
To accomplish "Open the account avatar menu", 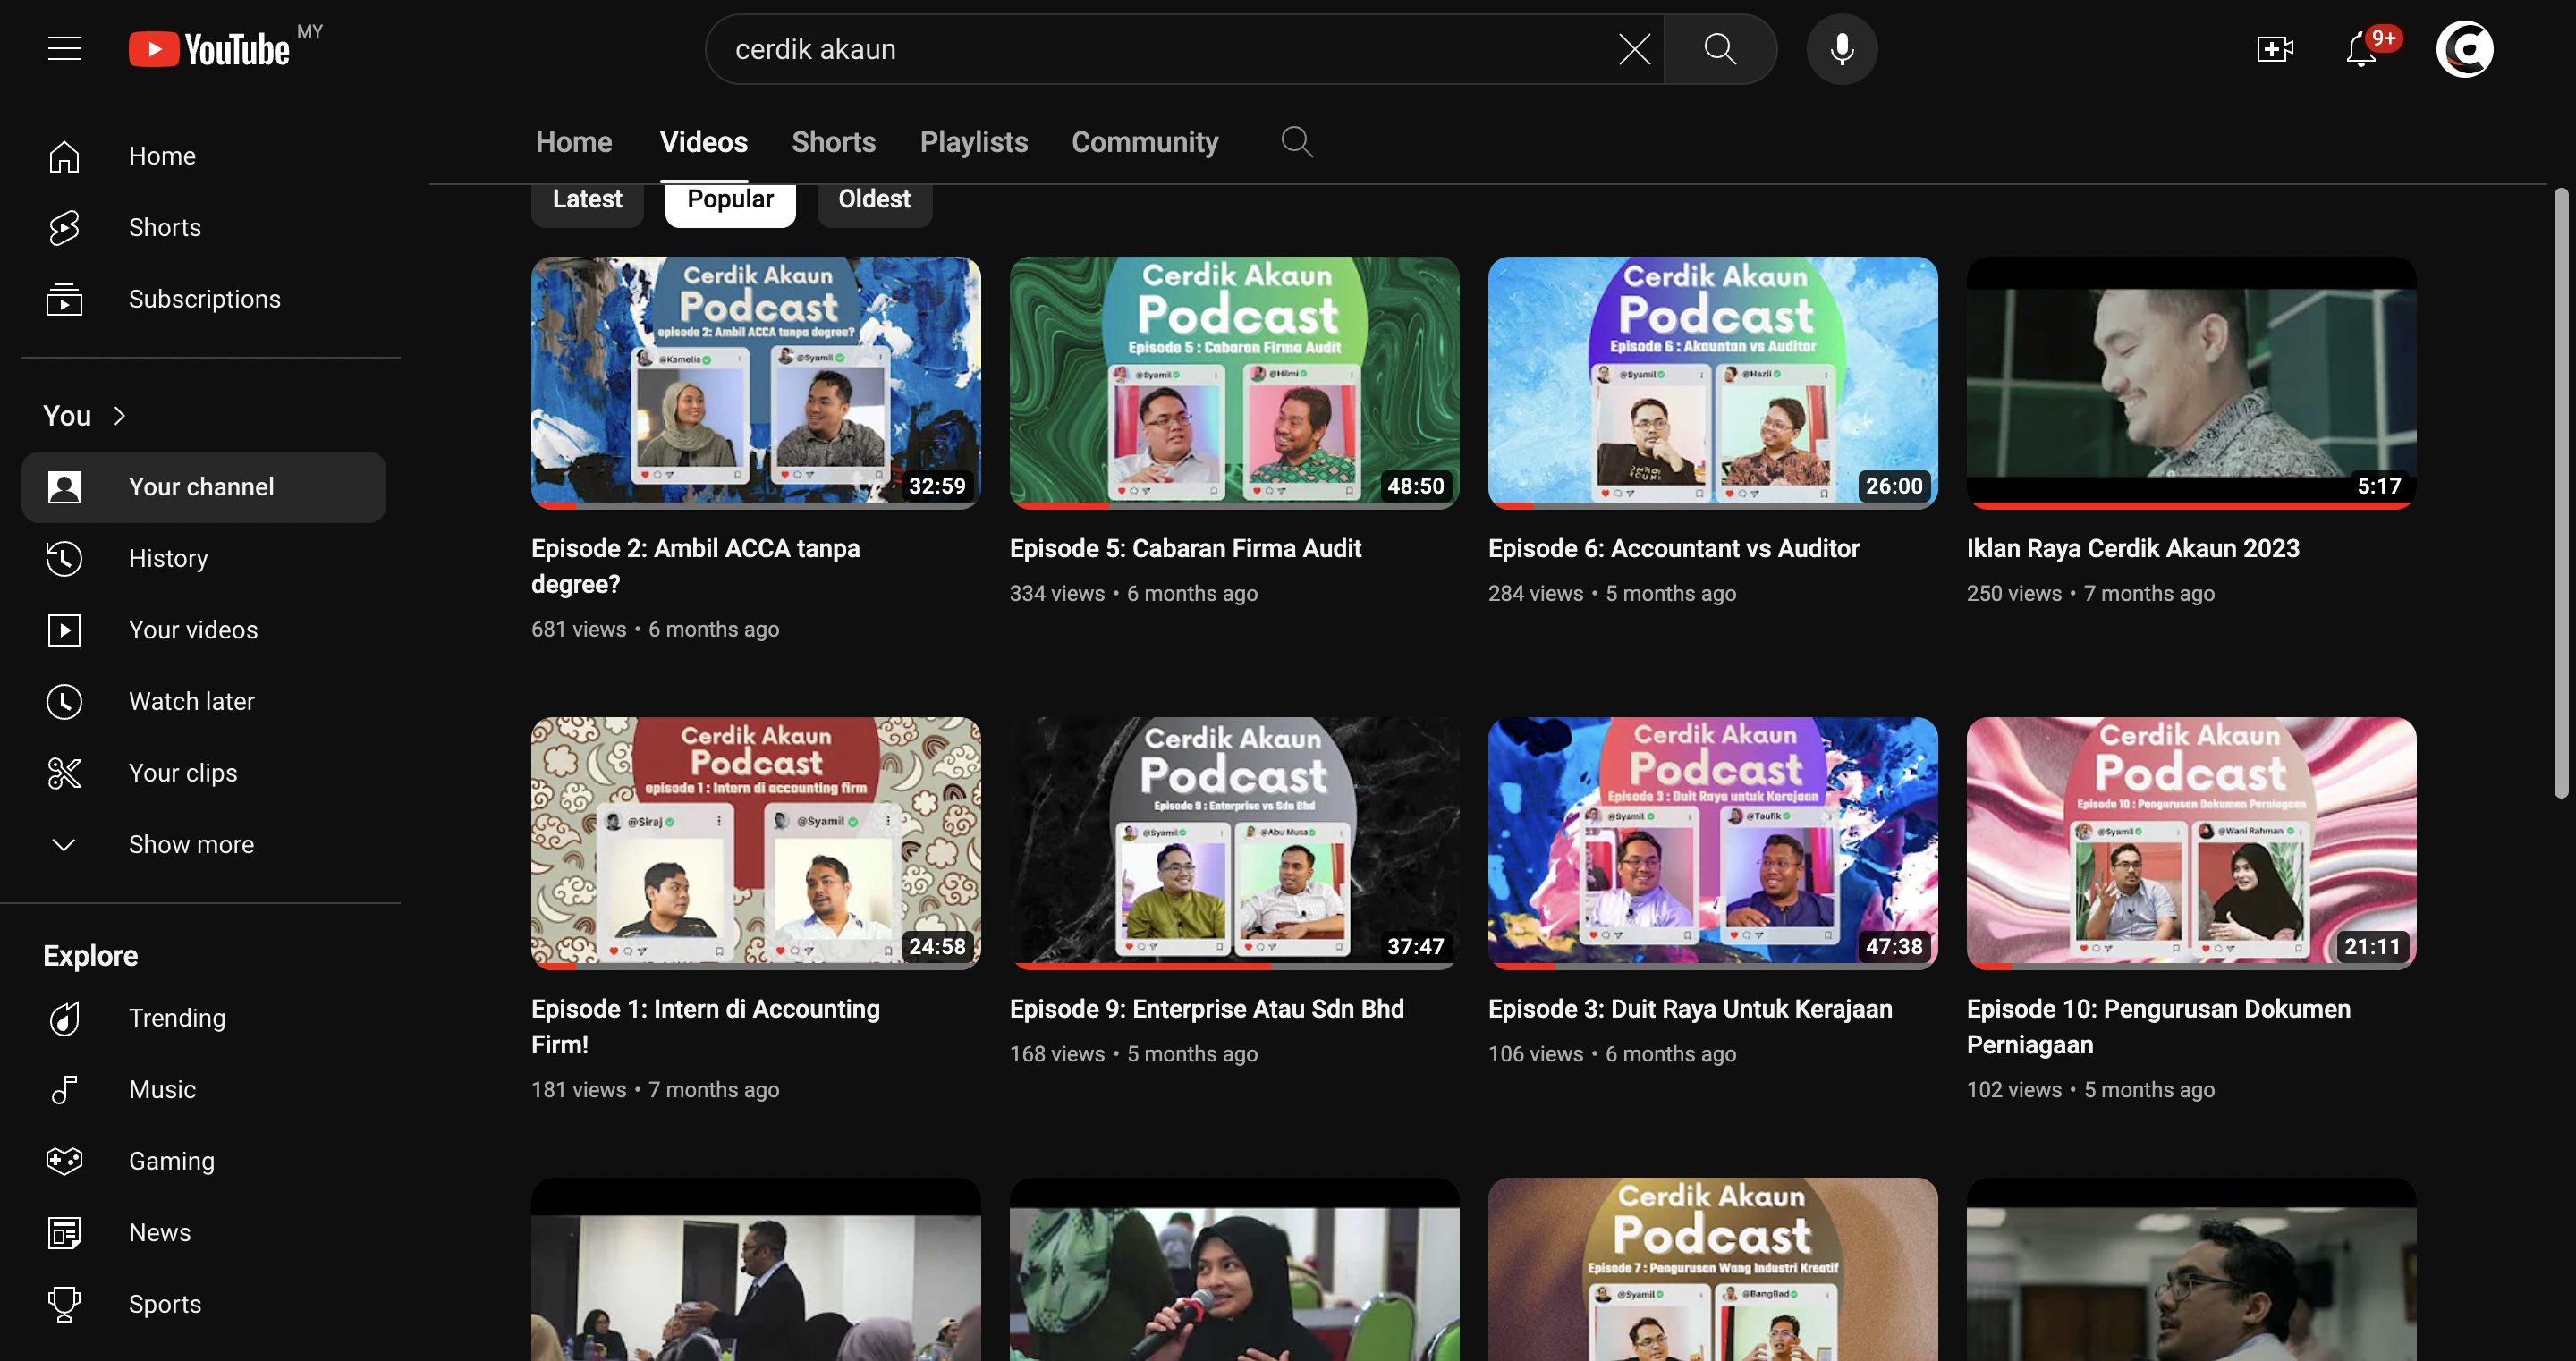I will (2464, 48).
